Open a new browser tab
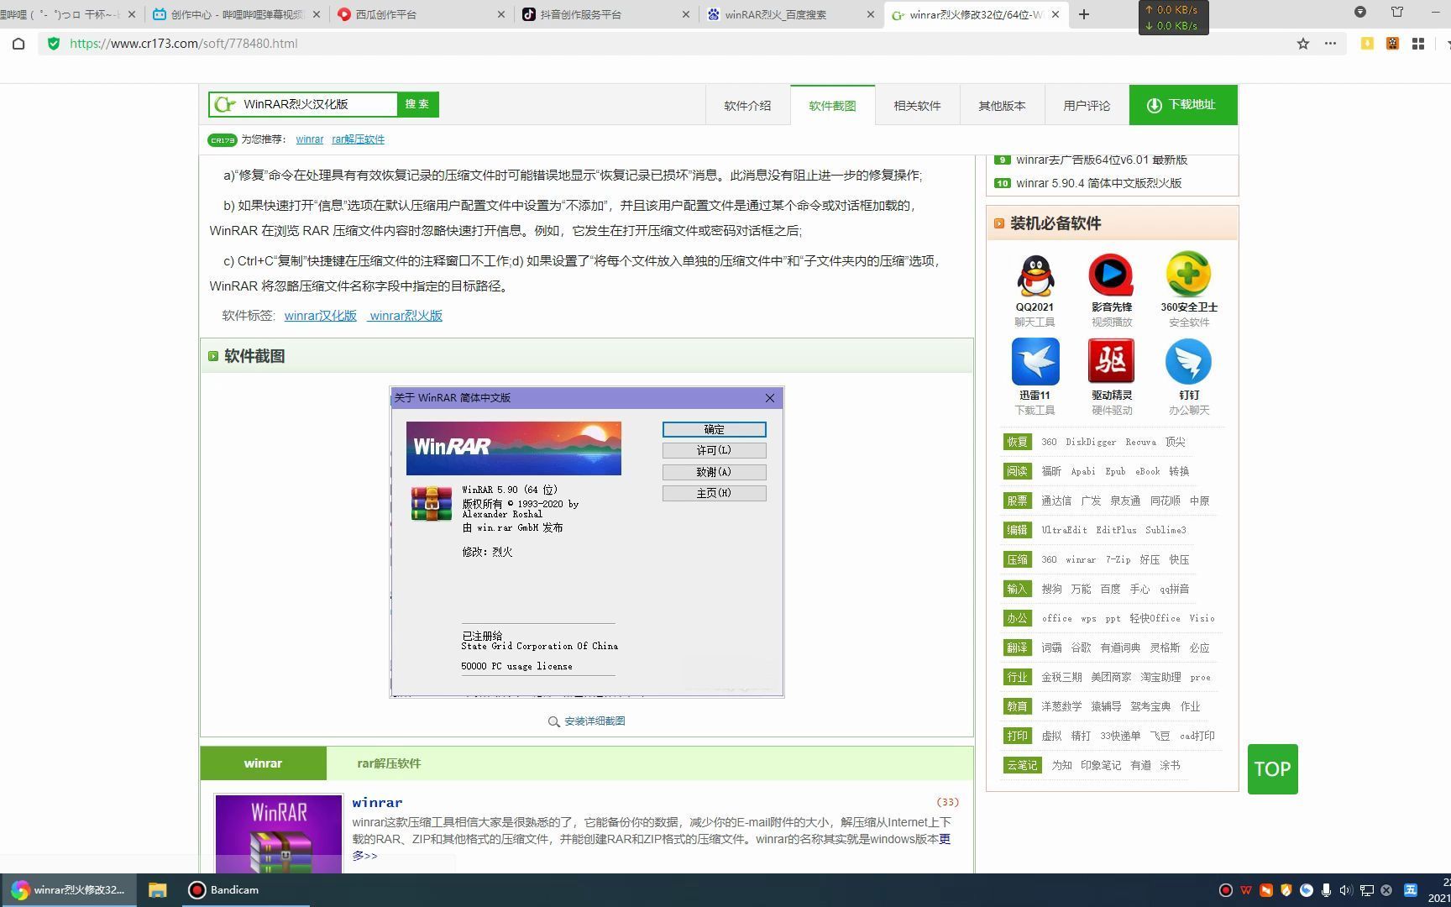This screenshot has height=907, width=1451. pyautogui.click(x=1084, y=14)
